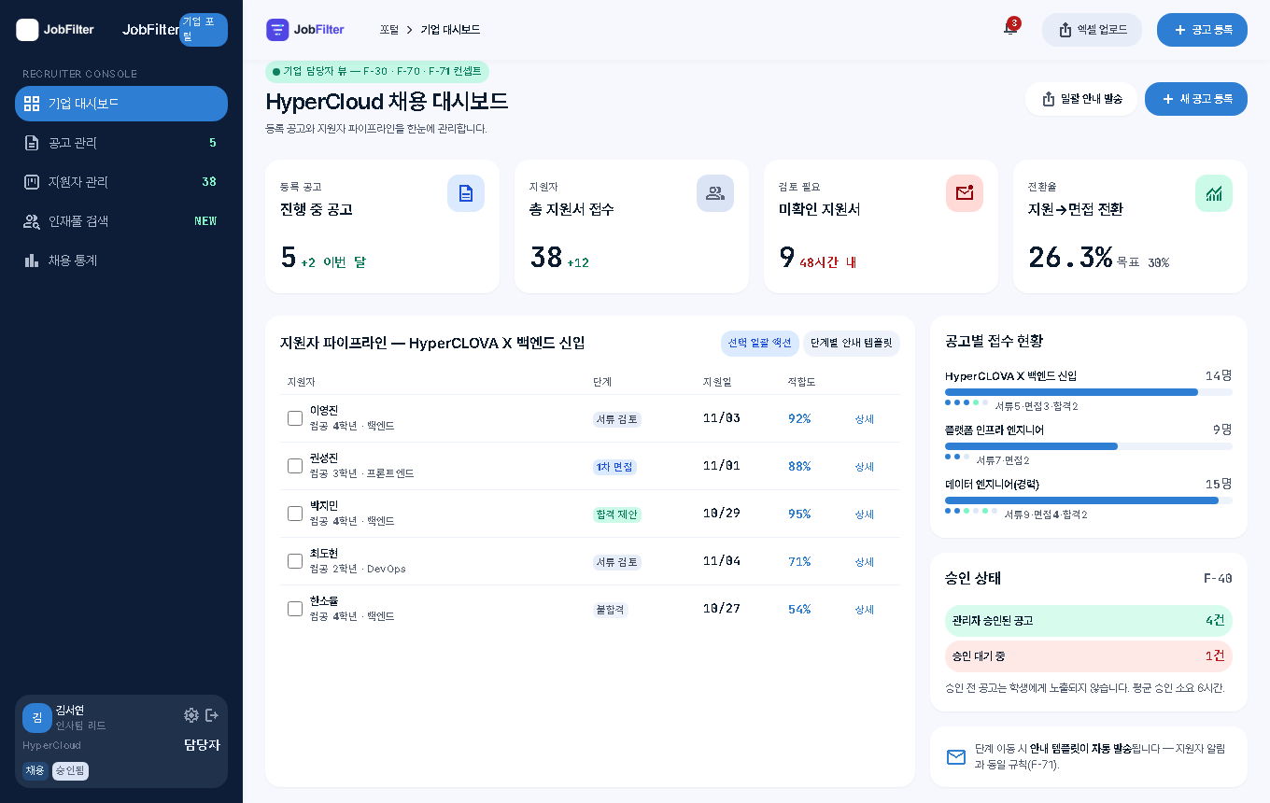Screen dimensions: 1270x803
Task: Click the 엑셀 업로드 button
Action: [x=1092, y=30]
